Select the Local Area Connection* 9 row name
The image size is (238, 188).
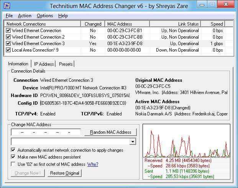point(35,50)
